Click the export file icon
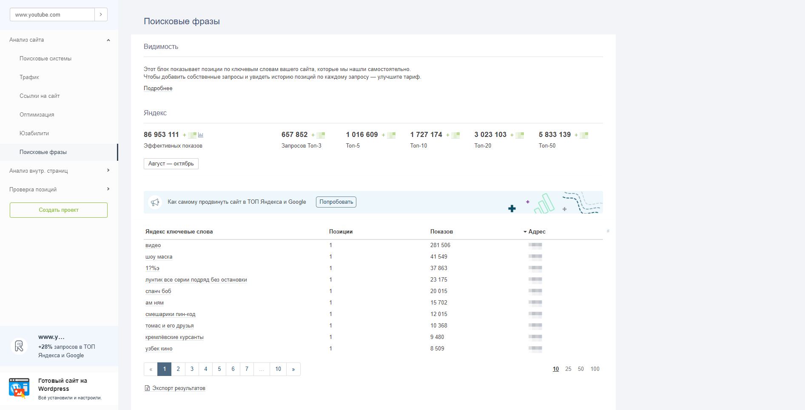The height and width of the screenshot is (410, 805). click(x=147, y=388)
